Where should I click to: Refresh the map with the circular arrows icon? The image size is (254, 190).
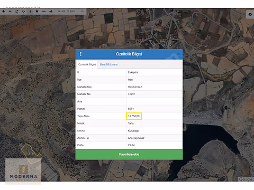pos(17,11)
